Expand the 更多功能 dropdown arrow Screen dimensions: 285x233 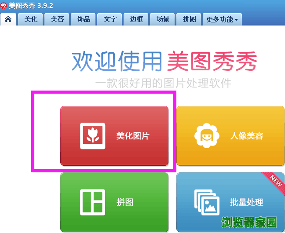236,19
